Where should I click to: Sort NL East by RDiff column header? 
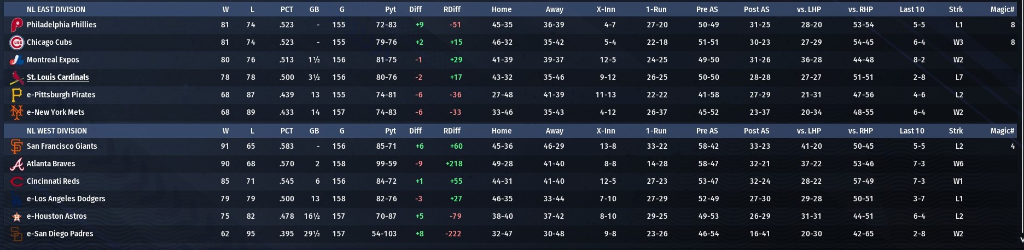[452, 9]
